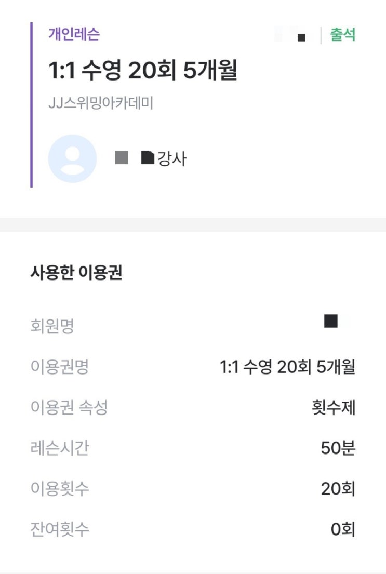Viewport: 386px width, 574px height.
Task: Tap the redacted member name value
Action: tap(331, 321)
